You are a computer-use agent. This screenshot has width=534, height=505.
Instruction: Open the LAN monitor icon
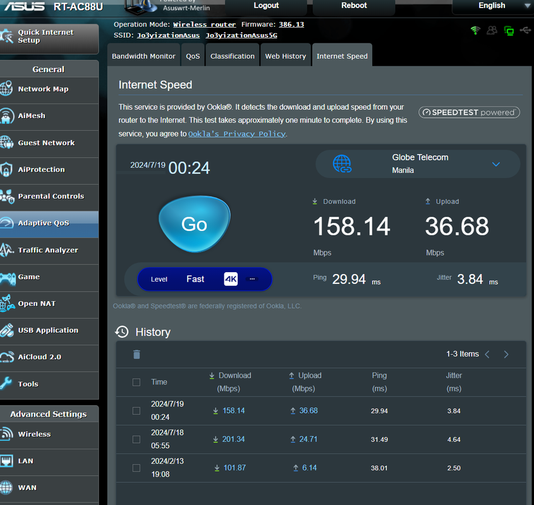(6, 461)
